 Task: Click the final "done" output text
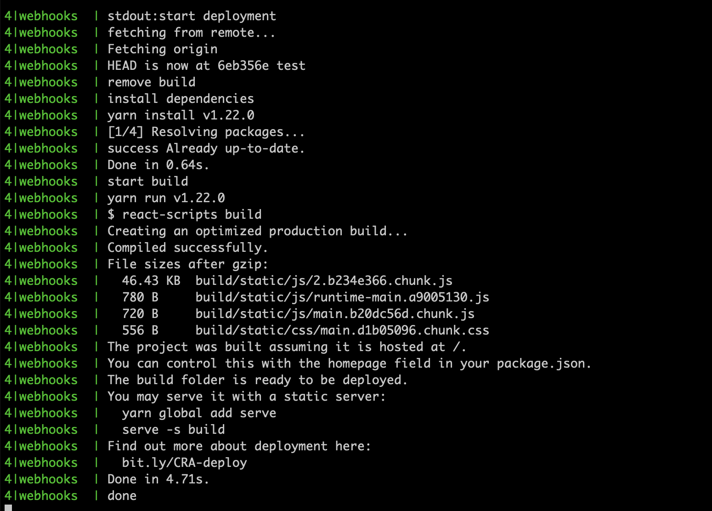point(122,496)
